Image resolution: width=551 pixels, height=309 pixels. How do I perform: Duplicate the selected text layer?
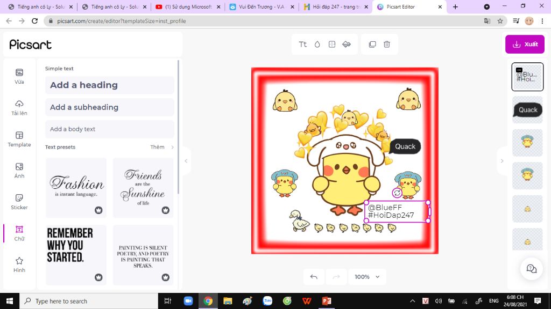pyautogui.click(x=372, y=44)
